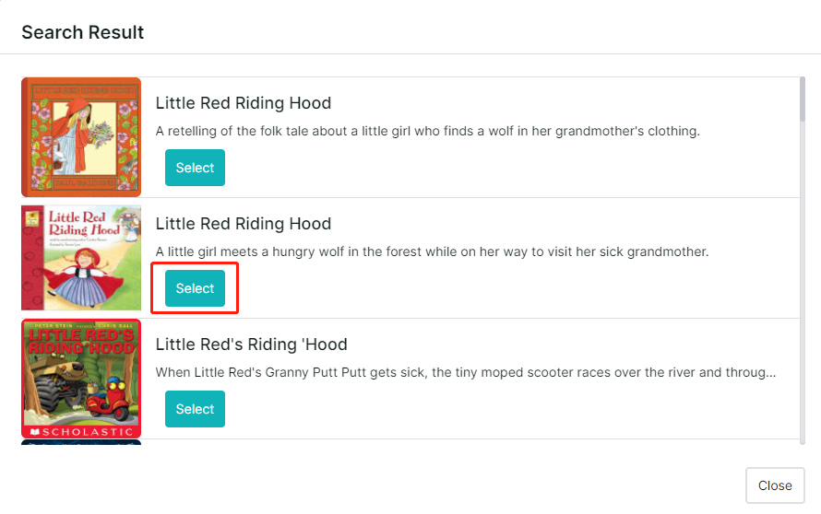821x514 pixels.
Task: Click the Granny Putt Putt description text
Action: (x=466, y=372)
